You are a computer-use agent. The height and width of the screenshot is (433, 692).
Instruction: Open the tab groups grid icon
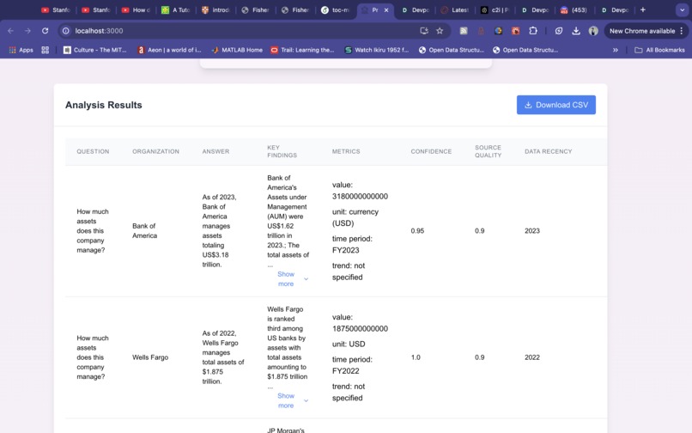[x=45, y=50]
